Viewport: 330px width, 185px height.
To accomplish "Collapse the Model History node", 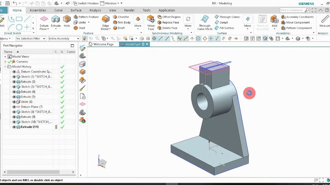I will coord(5,67).
